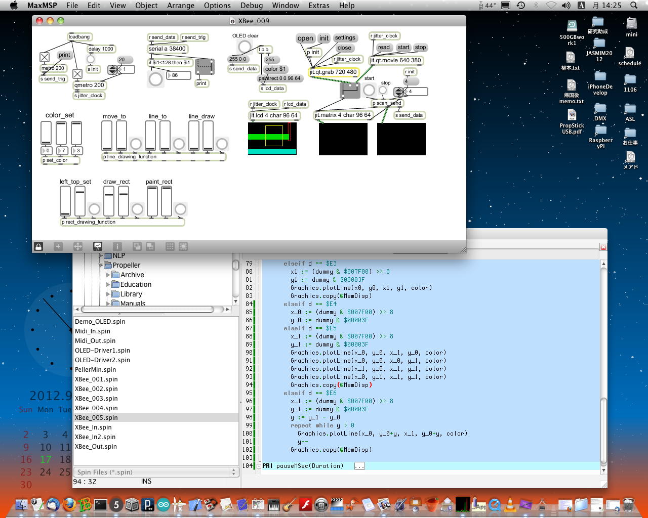
Task: Open the Arrange menu
Action: coord(181,6)
